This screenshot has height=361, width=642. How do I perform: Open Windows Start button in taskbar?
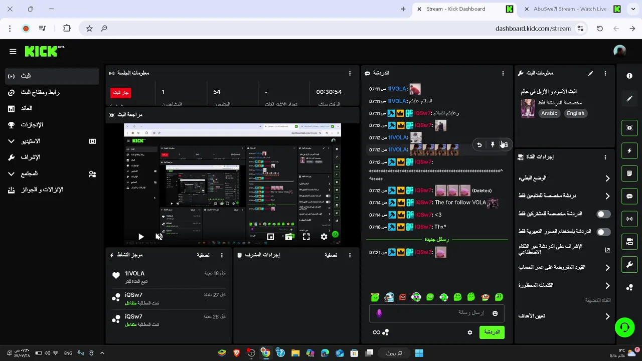coord(419,353)
